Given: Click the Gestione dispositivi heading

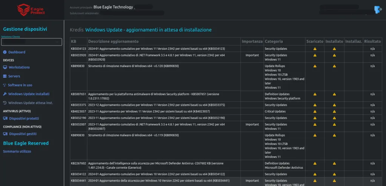Looking at the screenshot, I should pos(25,29).
